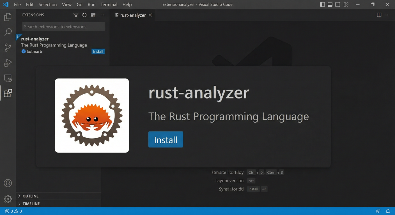Click the EXTENSIONS panel title
This screenshot has width=395, height=215.
pyautogui.click(x=33, y=15)
